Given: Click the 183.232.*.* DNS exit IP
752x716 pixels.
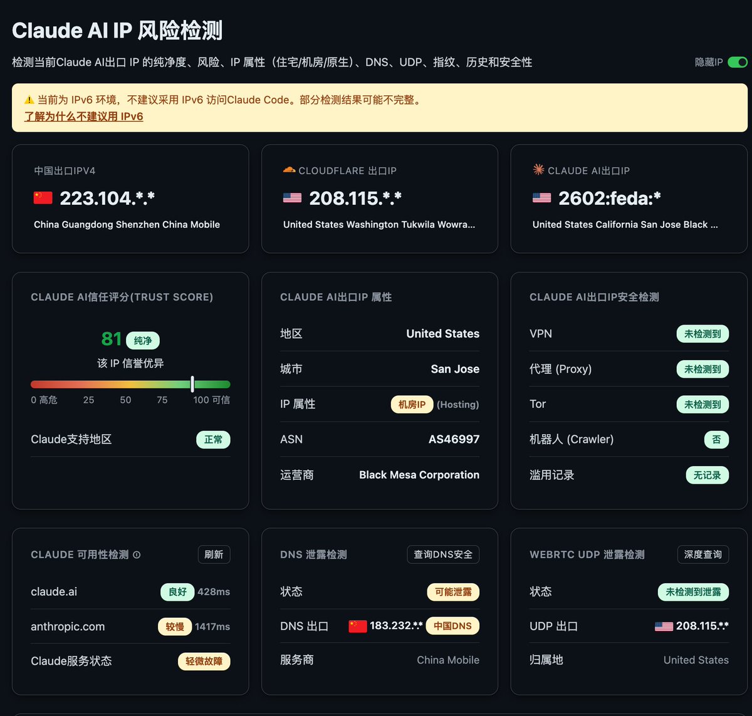Looking at the screenshot, I should (x=396, y=626).
